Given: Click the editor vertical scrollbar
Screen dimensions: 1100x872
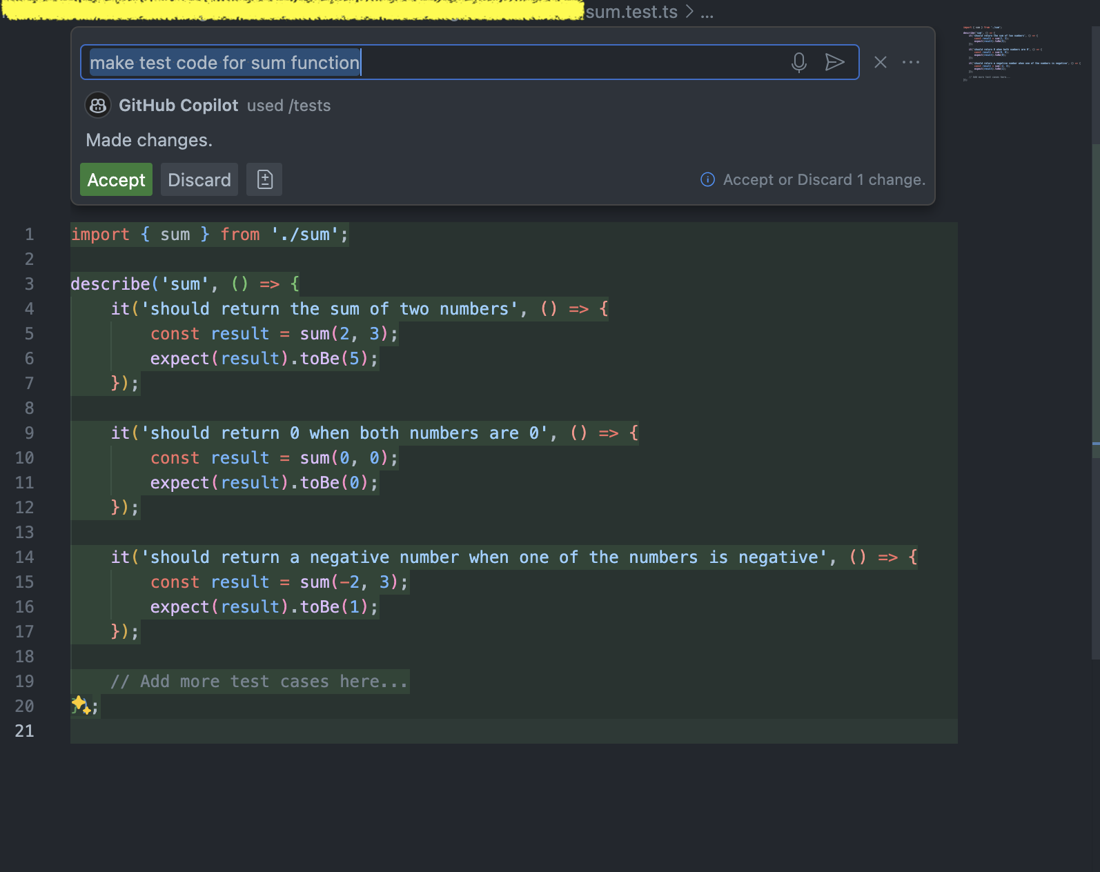Looking at the screenshot, I should click(x=1096, y=400).
